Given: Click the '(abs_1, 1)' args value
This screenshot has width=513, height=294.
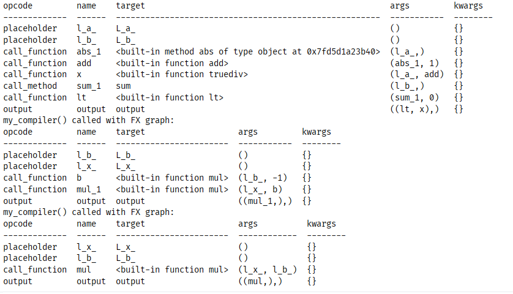Looking at the screenshot, I should (414, 63).
